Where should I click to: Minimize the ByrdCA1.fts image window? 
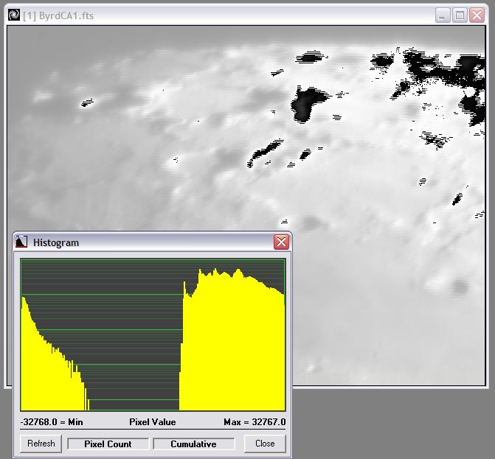click(443, 15)
